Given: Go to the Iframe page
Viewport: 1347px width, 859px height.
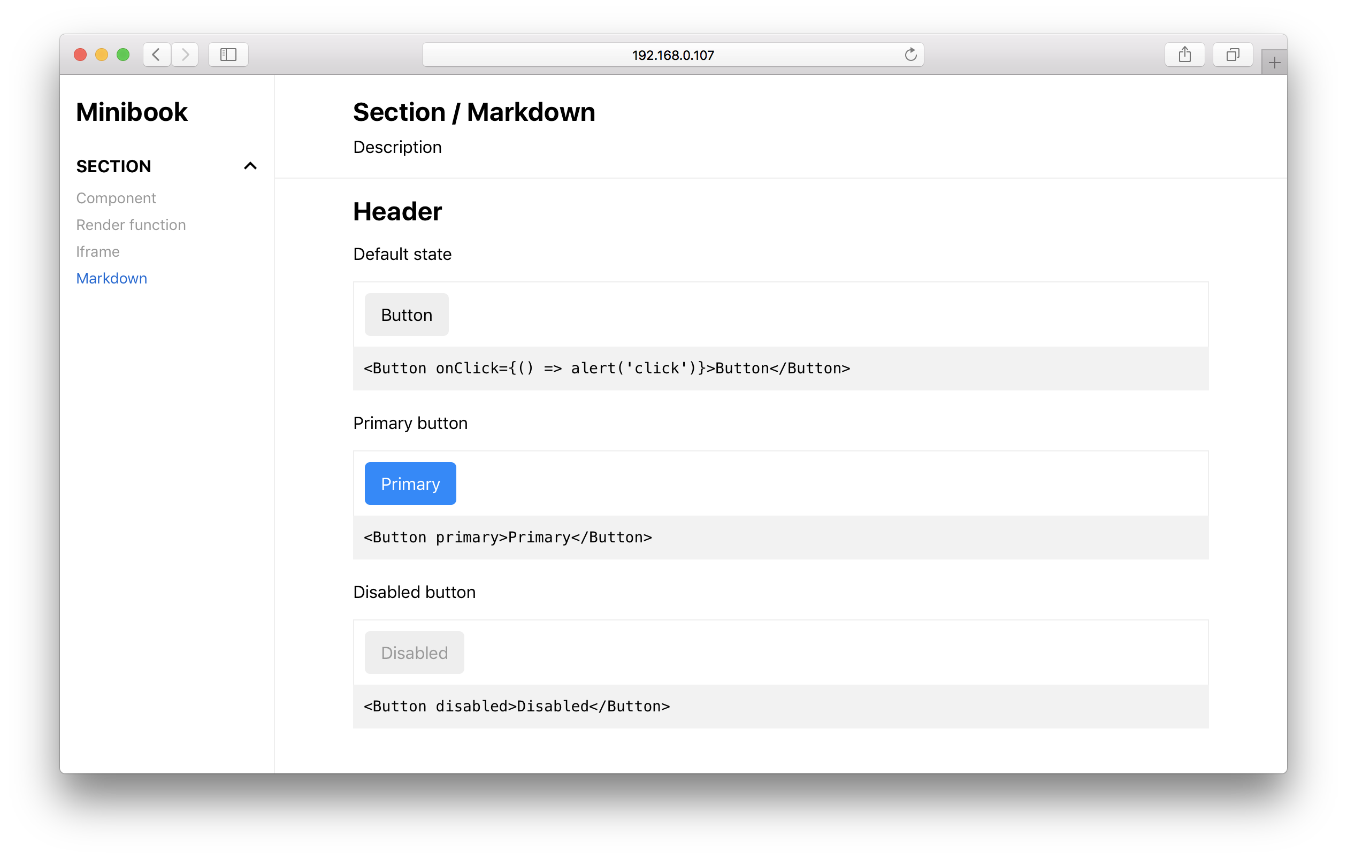Looking at the screenshot, I should click(x=98, y=252).
